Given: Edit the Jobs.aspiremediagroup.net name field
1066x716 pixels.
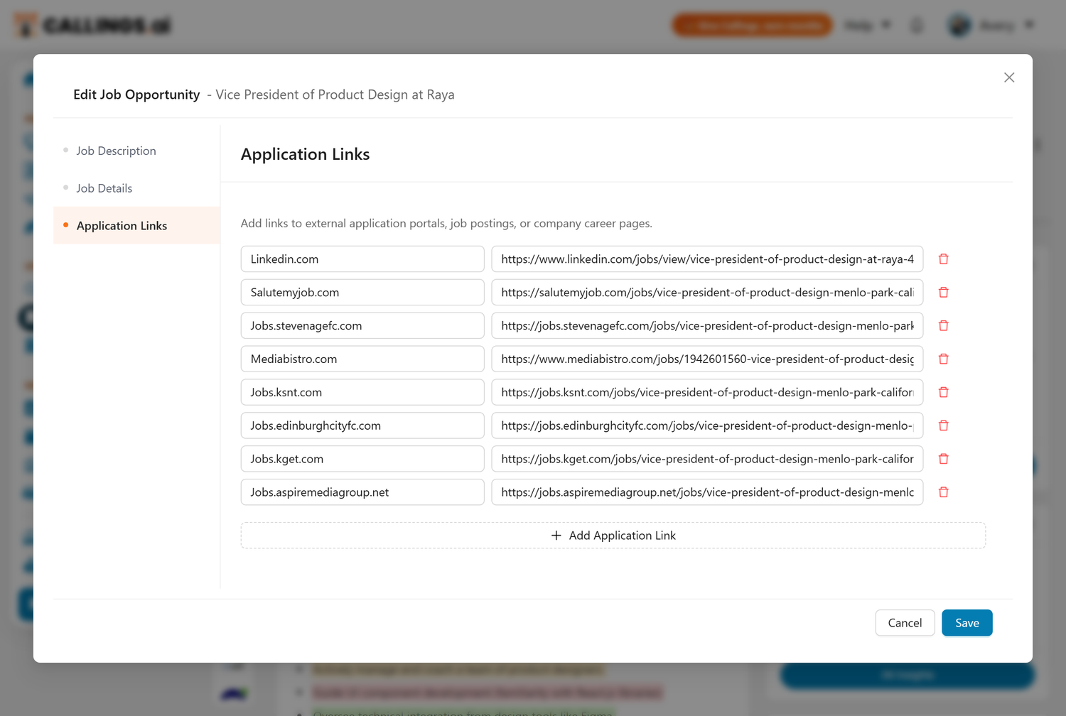Looking at the screenshot, I should tap(362, 492).
